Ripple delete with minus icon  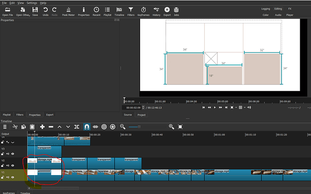click(51, 127)
